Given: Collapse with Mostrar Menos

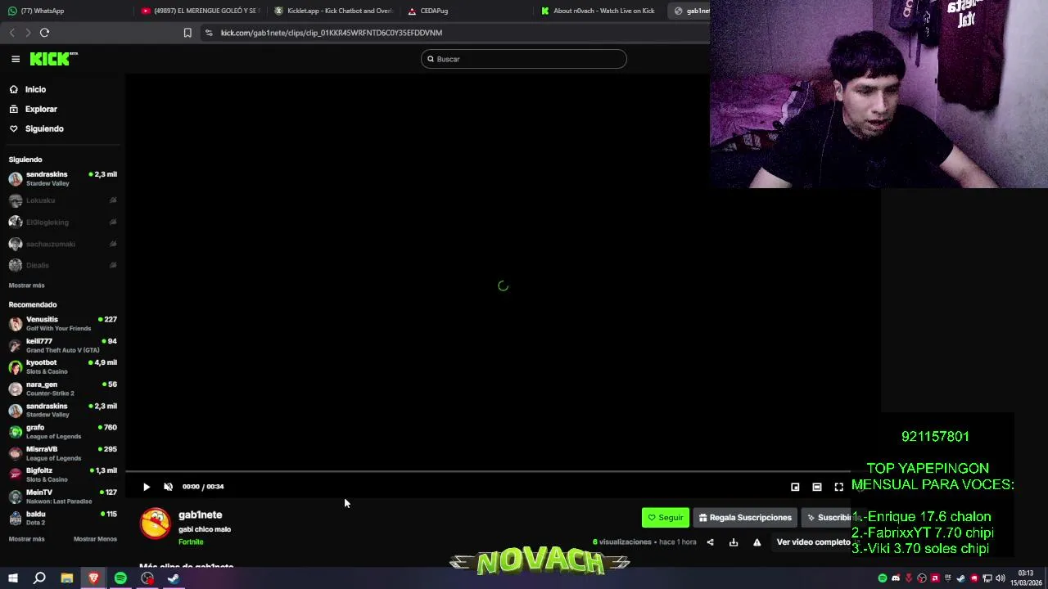Looking at the screenshot, I should (95, 539).
